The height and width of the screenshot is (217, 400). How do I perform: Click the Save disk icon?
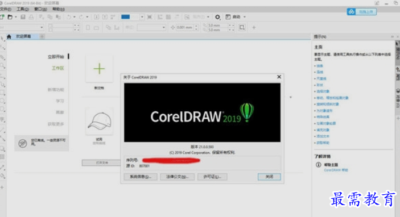click(23, 17)
